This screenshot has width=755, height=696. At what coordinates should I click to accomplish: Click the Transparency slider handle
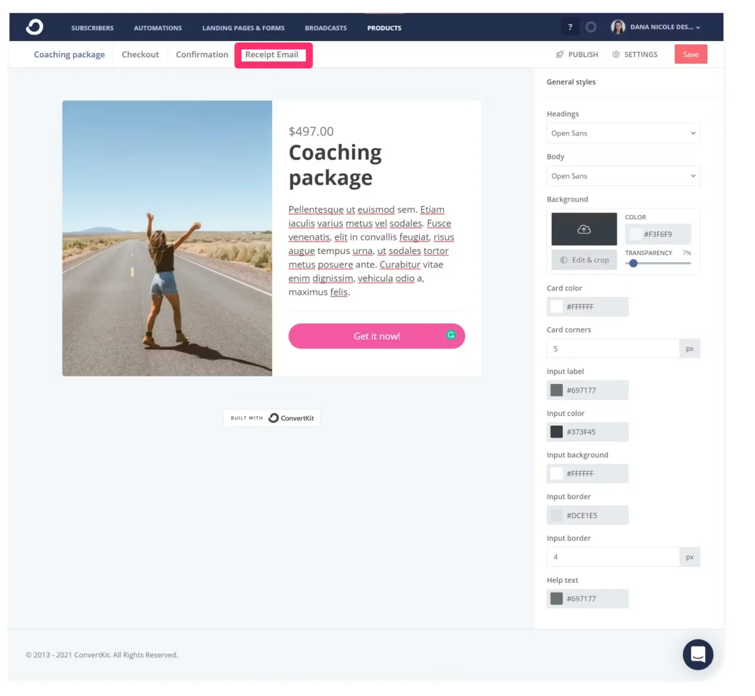633,263
